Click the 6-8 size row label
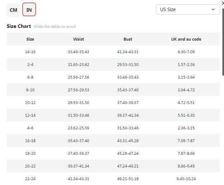This screenshot has width=224, height=185. (x=30, y=77)
